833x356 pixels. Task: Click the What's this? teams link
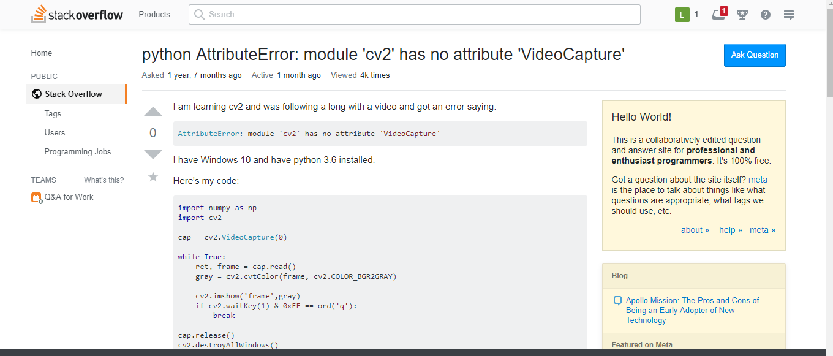point(104,180)
